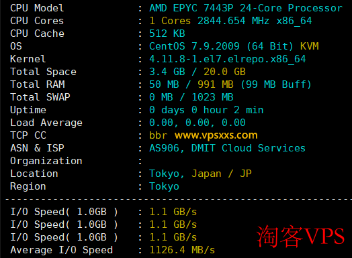Viewport: 352px width, 258px height.
Task: Click the ASN & ISP label
Action: pos(37,148)
